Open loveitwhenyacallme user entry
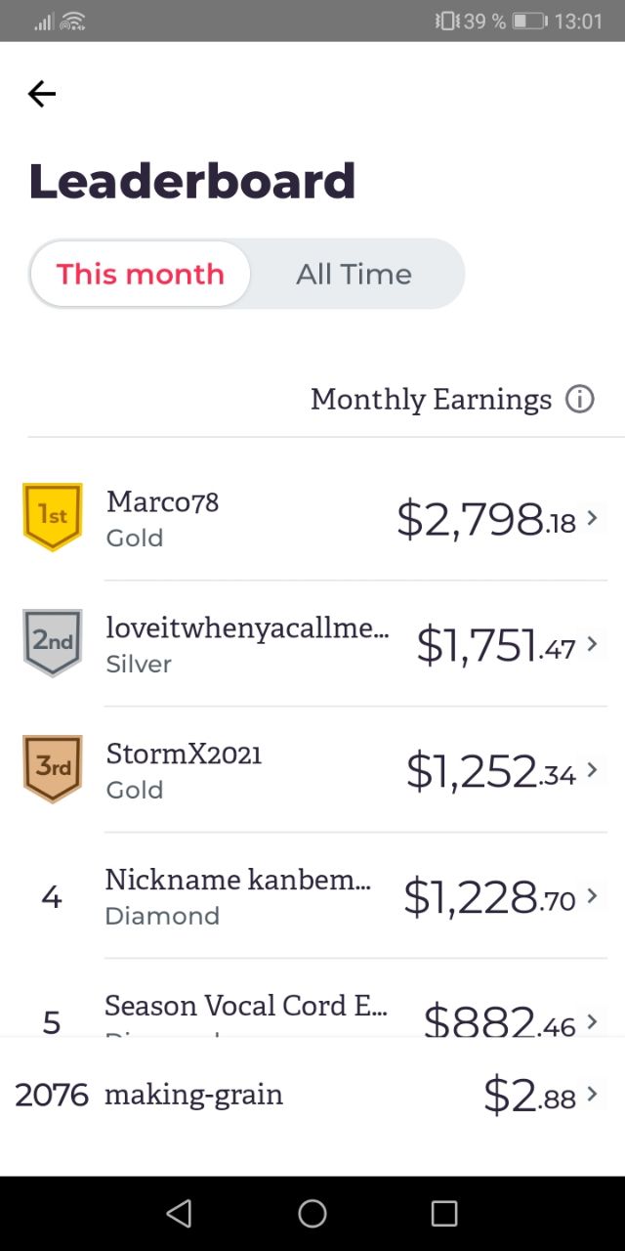 [312, 644]
